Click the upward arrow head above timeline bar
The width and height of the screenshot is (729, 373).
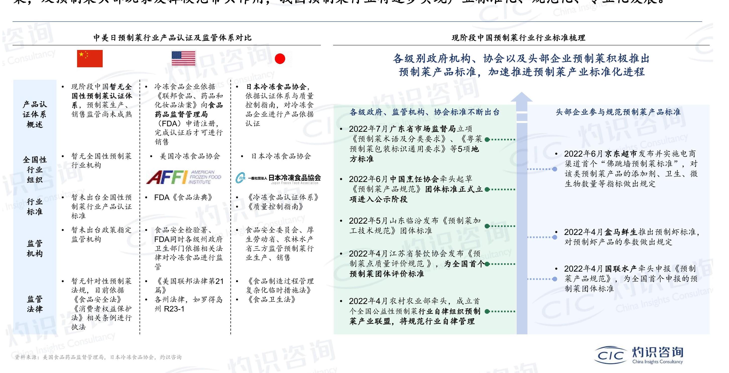pos(522,97)
